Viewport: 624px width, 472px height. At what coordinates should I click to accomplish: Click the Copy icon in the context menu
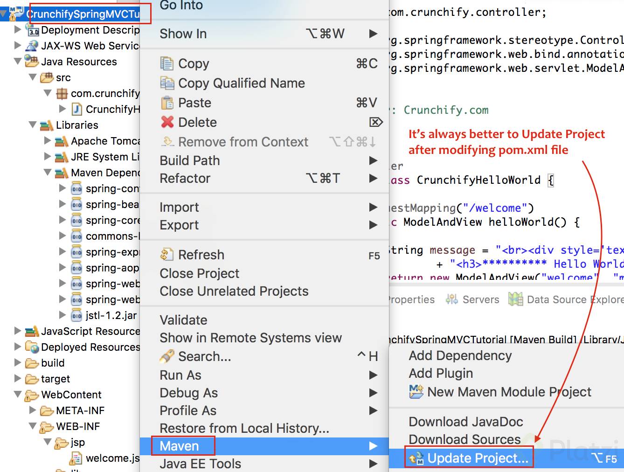click(x=166, y=63)
